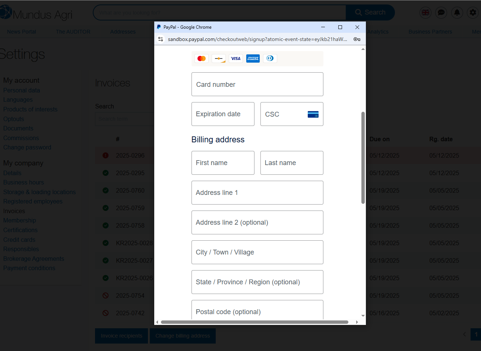Image resolution: width=481 pixels, height=351 pixels.
Task: Select invoice number 2025-0758
Action: (x=130, y=225)
